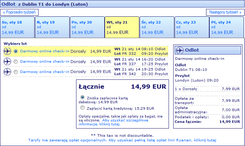The height and width of the screenshot is (146, 245).
Task: Switch to the N, sty 19 date tab
Action: pos(52,27)
